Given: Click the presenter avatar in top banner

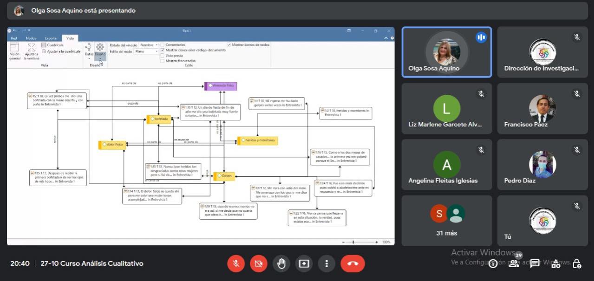Looking at the screenshot, I should 19,10.
